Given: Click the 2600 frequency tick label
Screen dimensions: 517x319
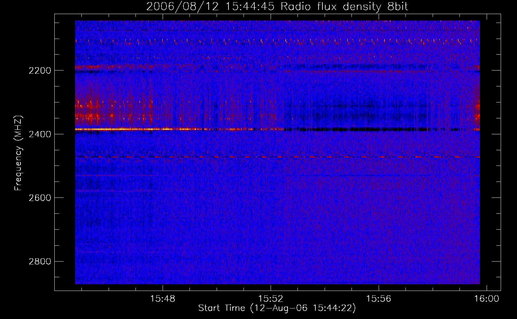Looking at the screenshot, I should (40, 198).
